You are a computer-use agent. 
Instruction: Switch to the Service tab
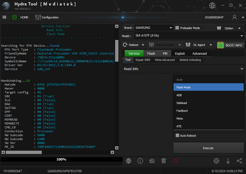tap(134, 53)
